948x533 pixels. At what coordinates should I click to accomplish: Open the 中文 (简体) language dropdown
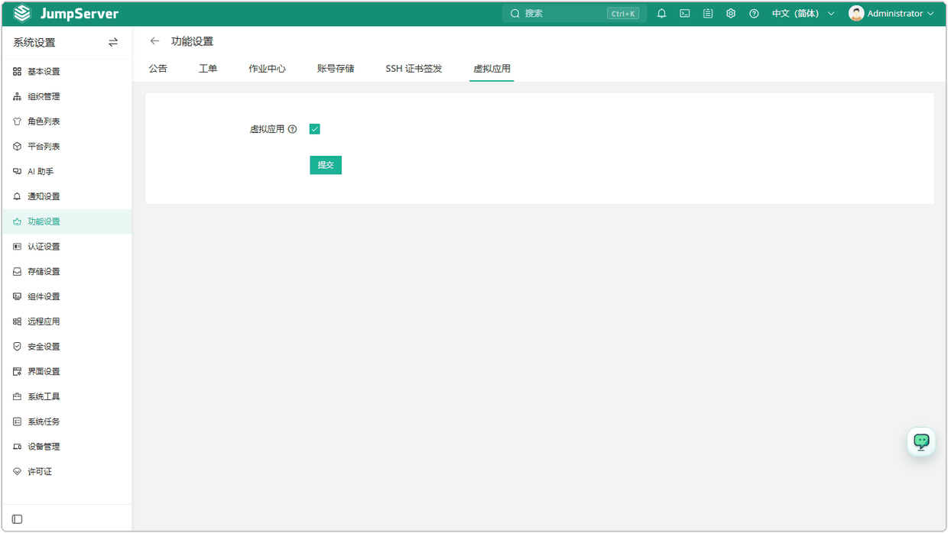pyautogui.click(x=803, y=14)
